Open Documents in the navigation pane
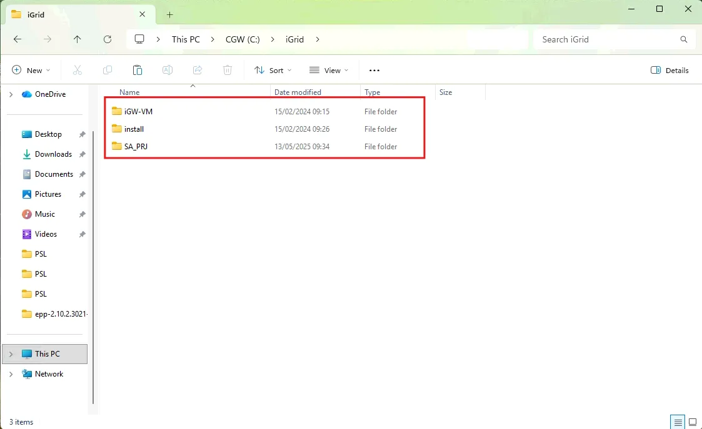 [54, 174]
